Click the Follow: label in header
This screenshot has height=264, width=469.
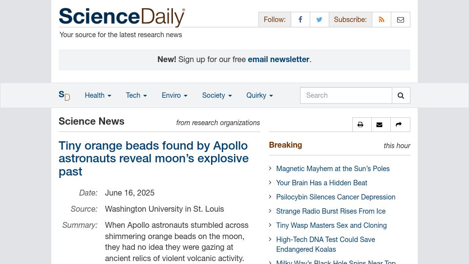tap(275, 20)
